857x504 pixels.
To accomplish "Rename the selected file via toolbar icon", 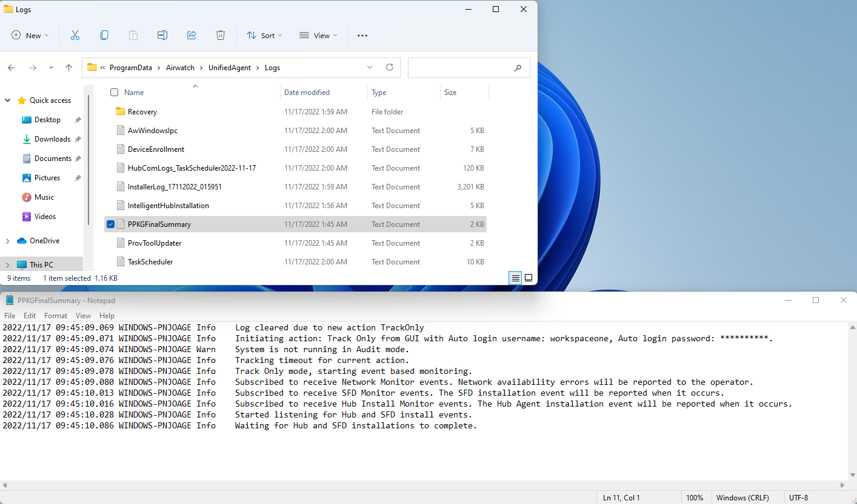I will click(x=162, y=35).
